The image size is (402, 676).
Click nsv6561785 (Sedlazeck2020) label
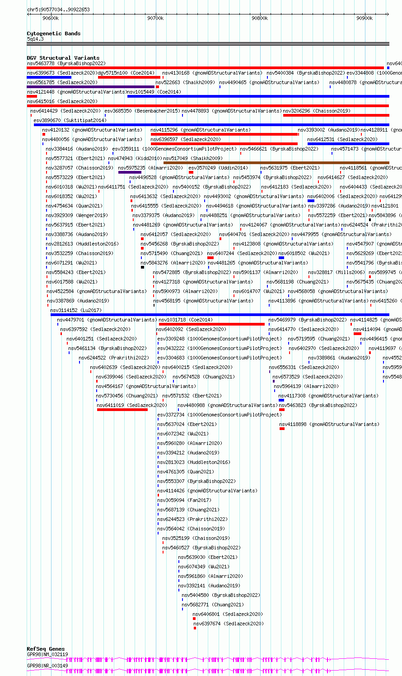[62, 83]
